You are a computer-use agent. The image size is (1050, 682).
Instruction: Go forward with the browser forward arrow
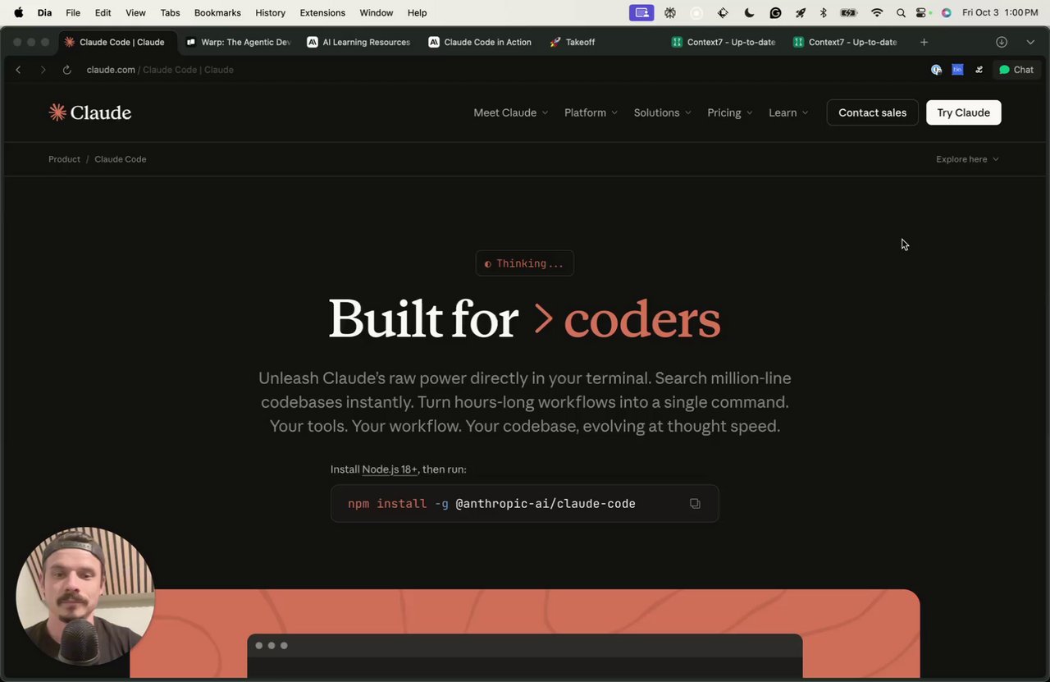coord(43,70)
